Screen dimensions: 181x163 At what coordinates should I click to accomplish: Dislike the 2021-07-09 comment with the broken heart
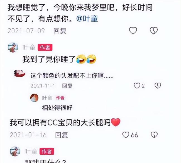(x=154, y=31)
